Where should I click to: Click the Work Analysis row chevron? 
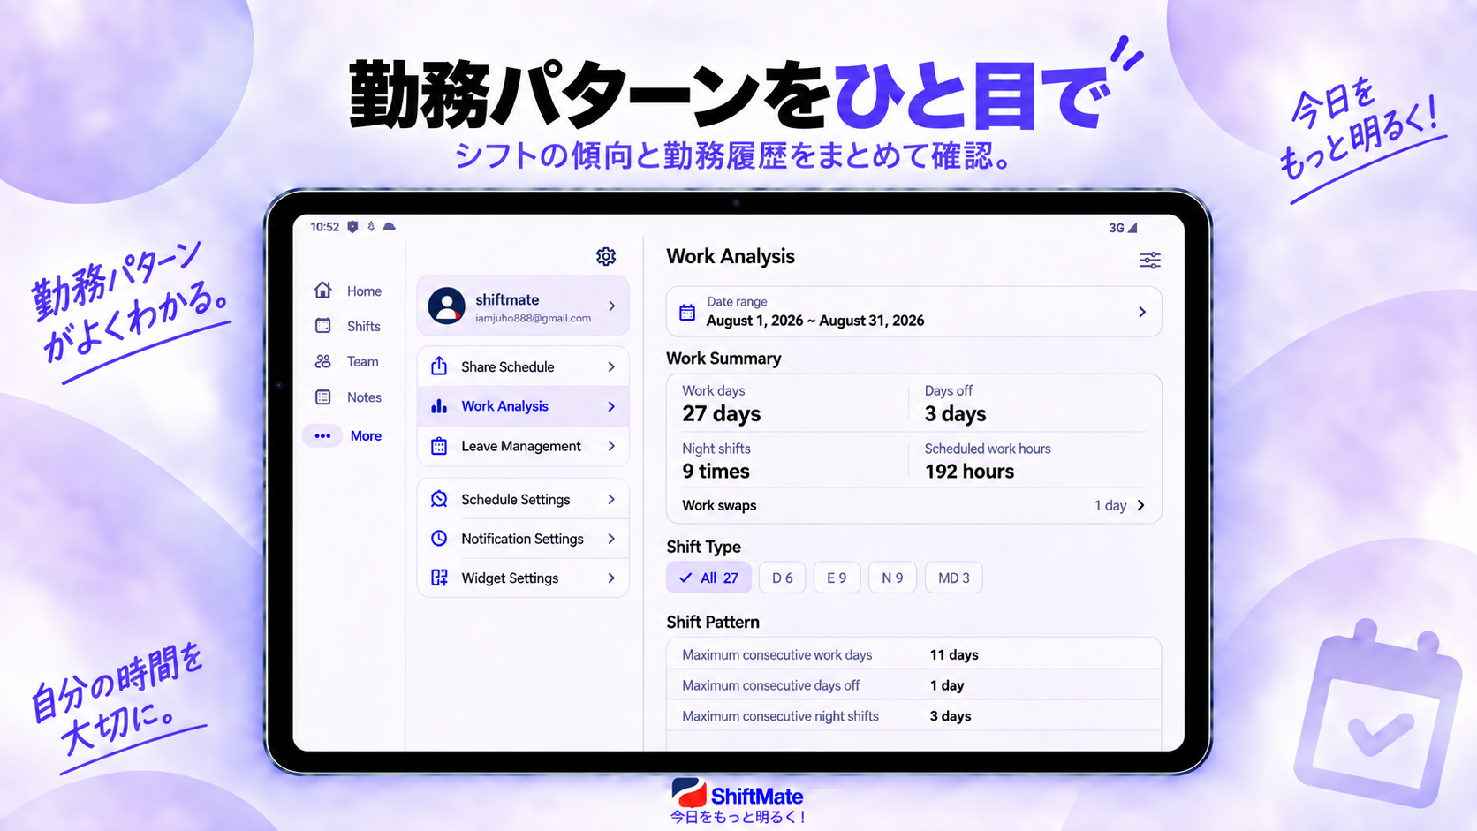click(611, 406)
